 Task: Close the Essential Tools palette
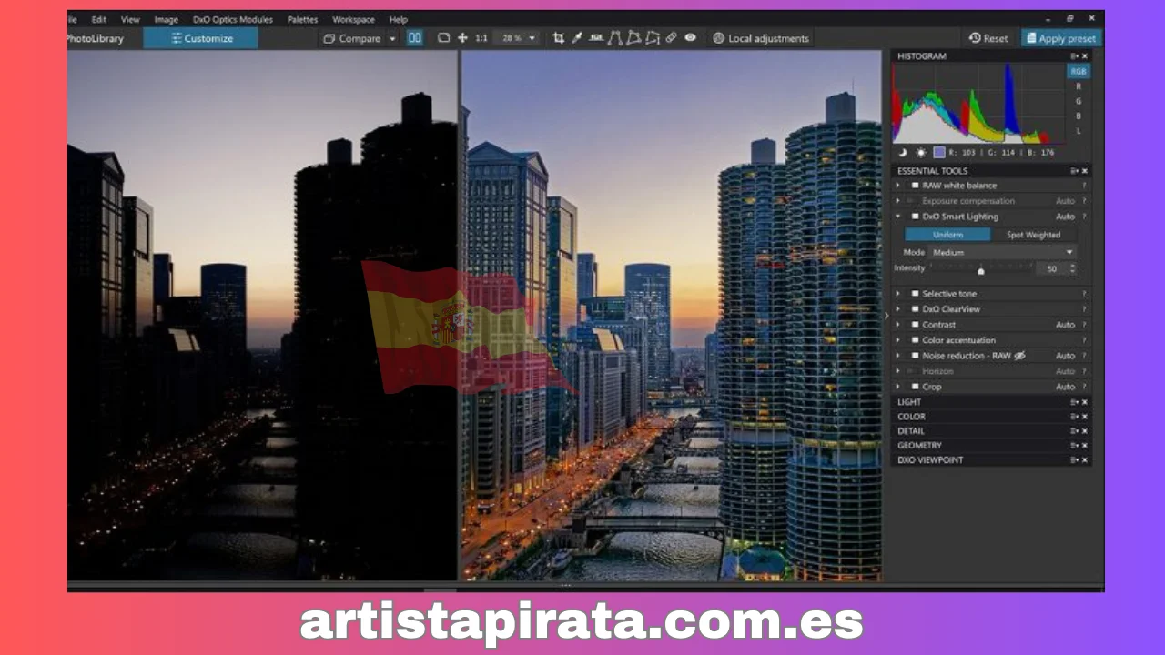[1085, 171]
